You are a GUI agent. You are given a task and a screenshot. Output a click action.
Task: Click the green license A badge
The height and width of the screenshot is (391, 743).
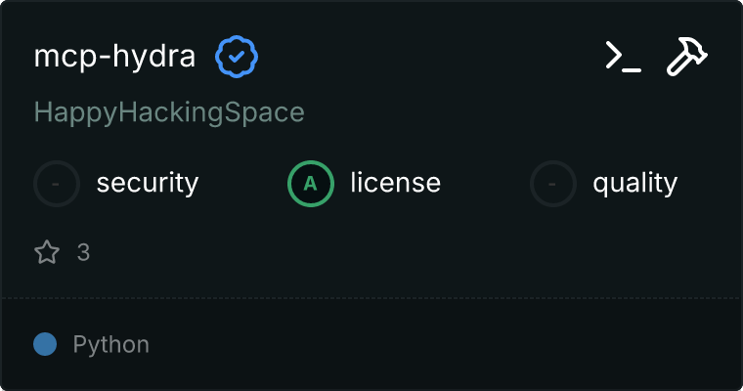[311, 183]
